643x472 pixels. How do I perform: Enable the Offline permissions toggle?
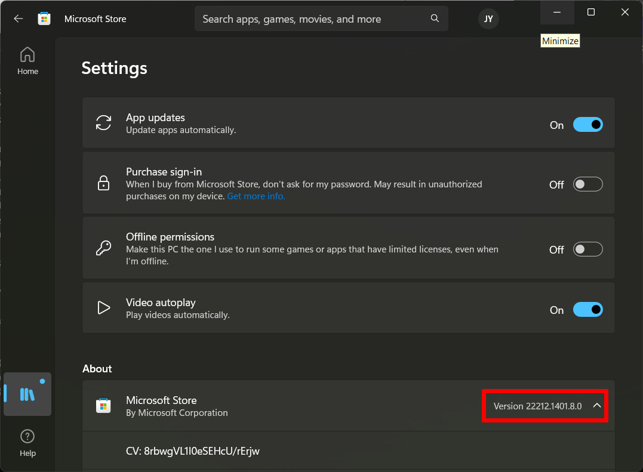pos(587,249)
